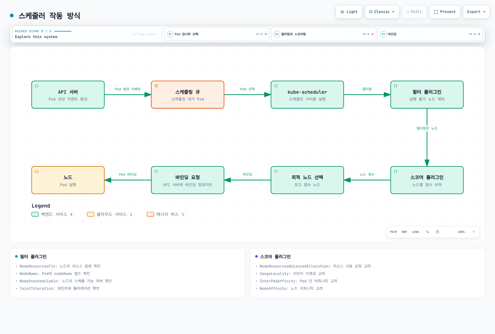Click the NodeName list item
Screen dimensions: 495x334
[x=55, y=274]
